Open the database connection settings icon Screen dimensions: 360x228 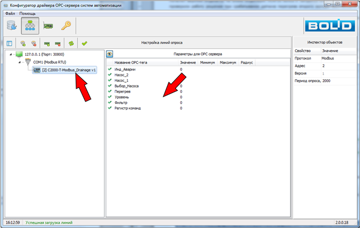(x=12, y=26)
